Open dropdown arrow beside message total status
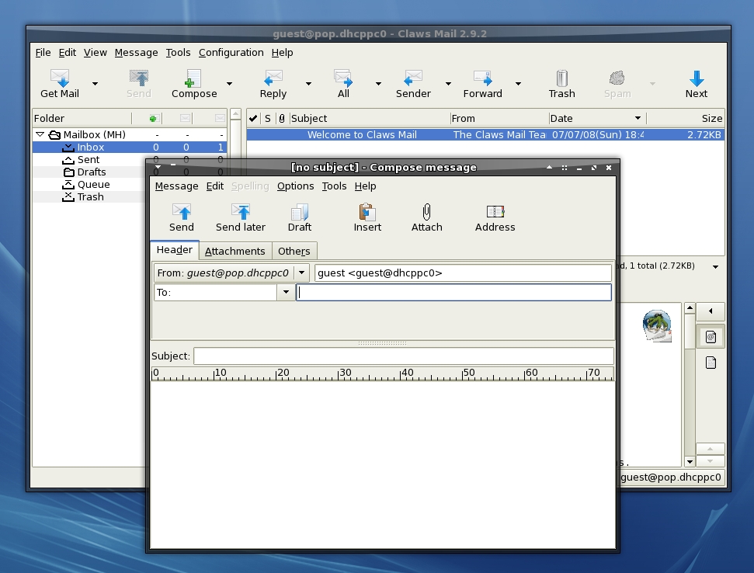The image size is (754, 573). click(715, 267)
